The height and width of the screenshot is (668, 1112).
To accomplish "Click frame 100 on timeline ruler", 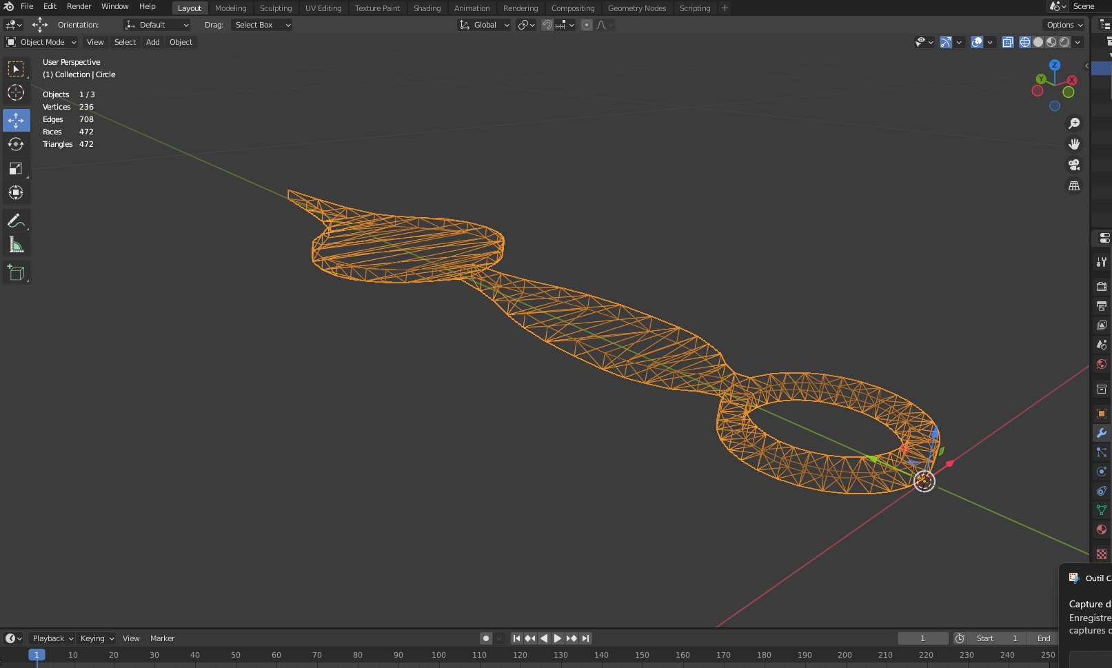I will tap(438, 655).
